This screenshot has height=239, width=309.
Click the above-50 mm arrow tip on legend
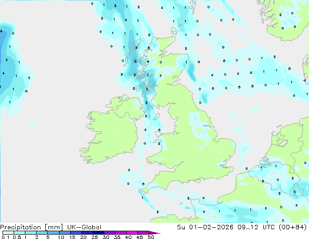154,233
